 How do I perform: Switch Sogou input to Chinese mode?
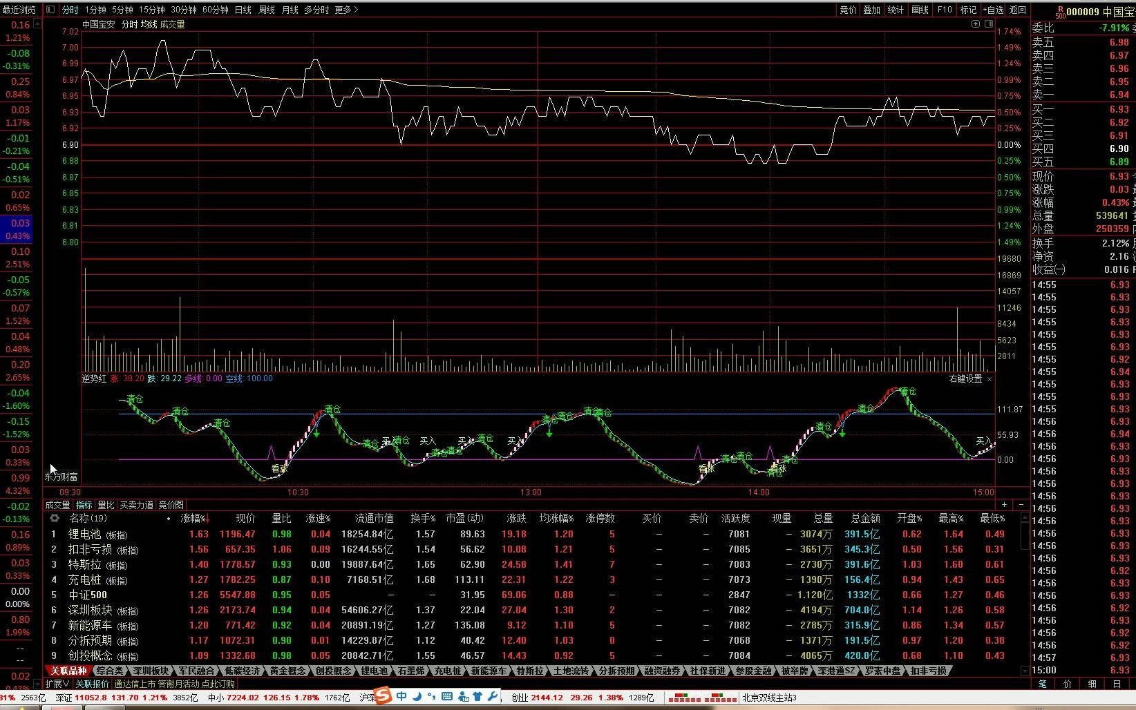coord(401,696)
